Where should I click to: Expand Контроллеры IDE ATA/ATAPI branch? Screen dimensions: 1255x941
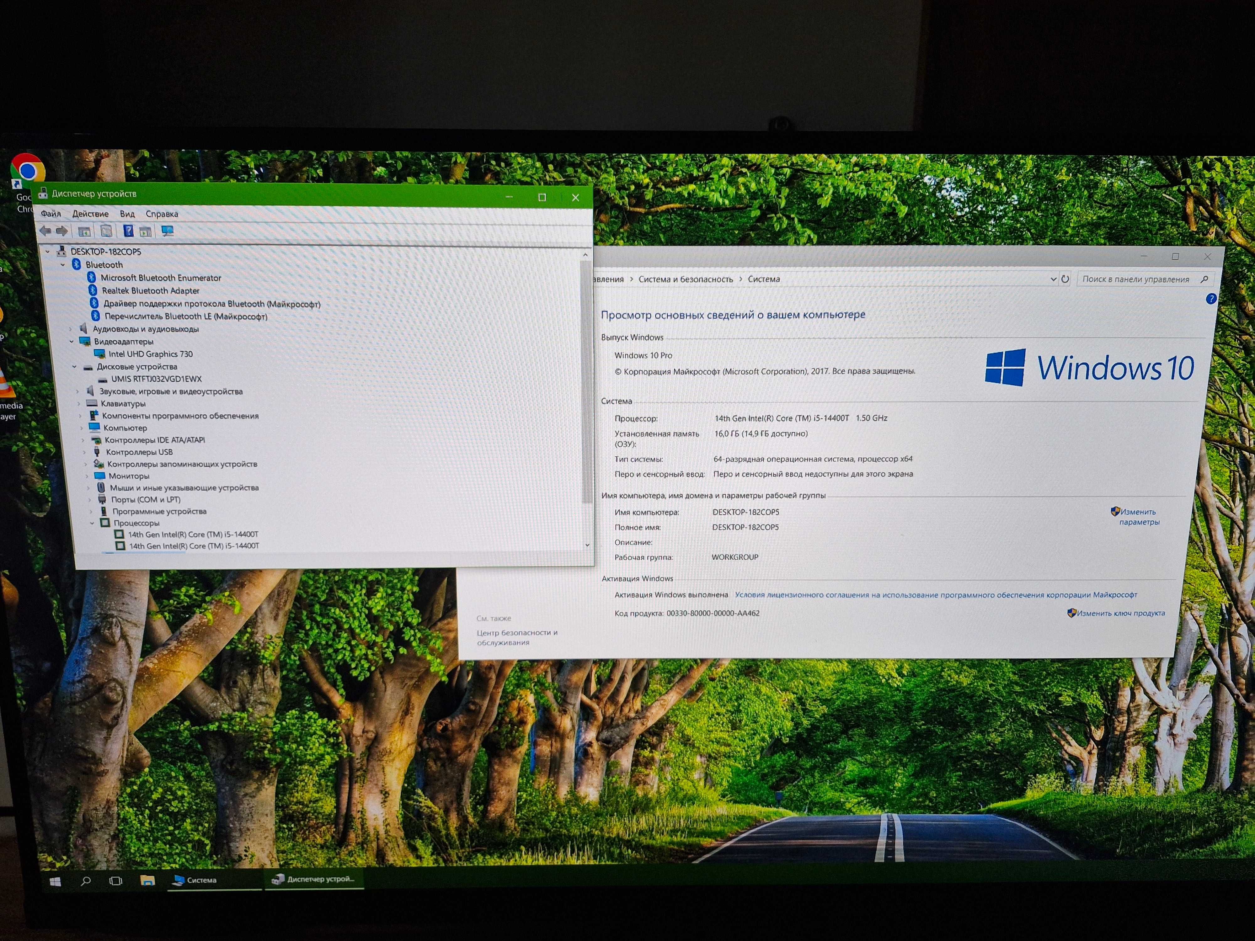(83, 440)
